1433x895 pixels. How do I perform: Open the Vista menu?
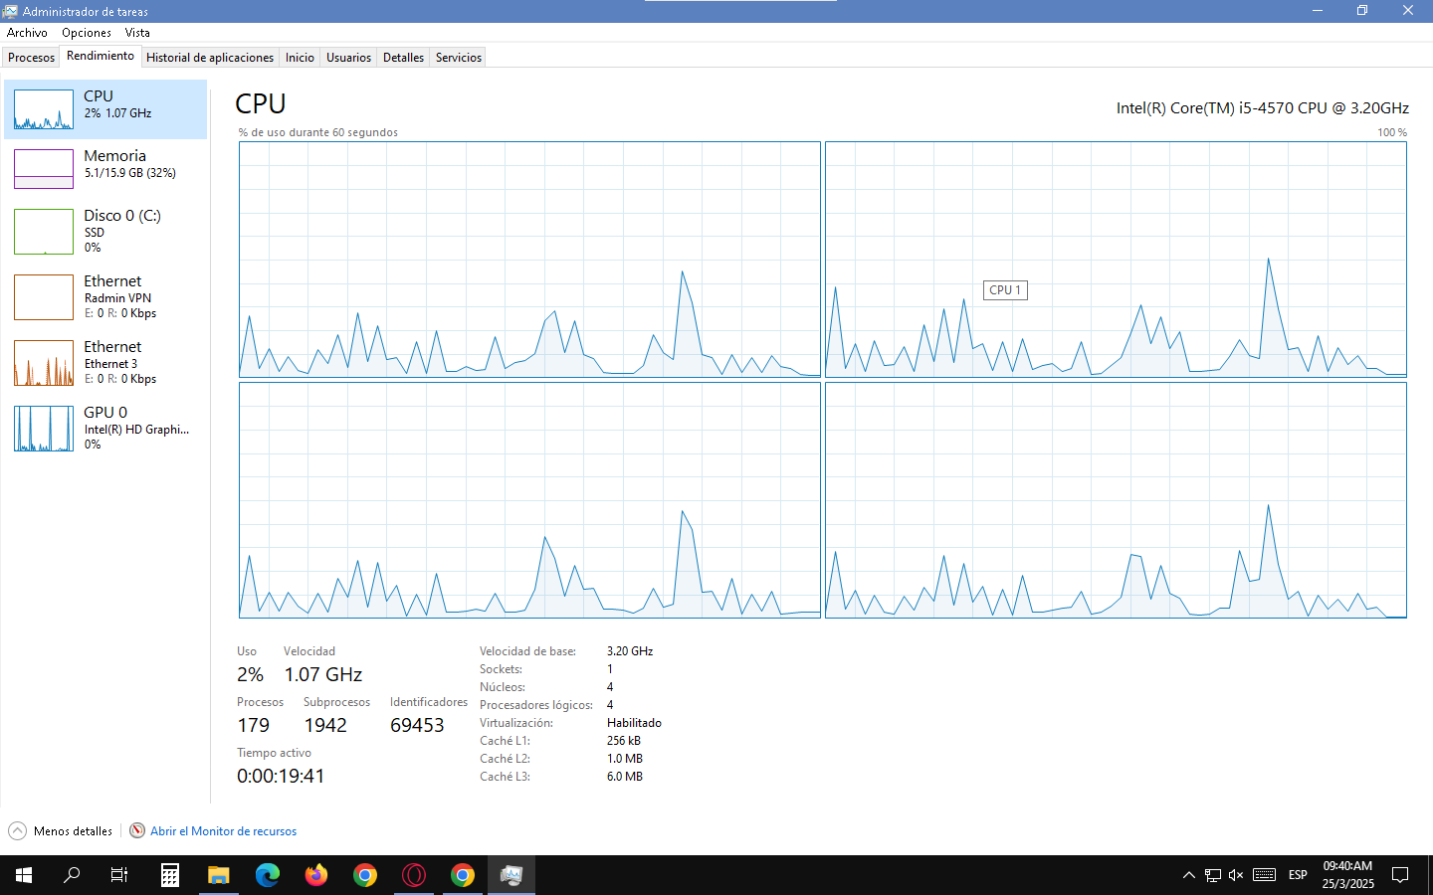pyautogui.click(x=137, y=33)
